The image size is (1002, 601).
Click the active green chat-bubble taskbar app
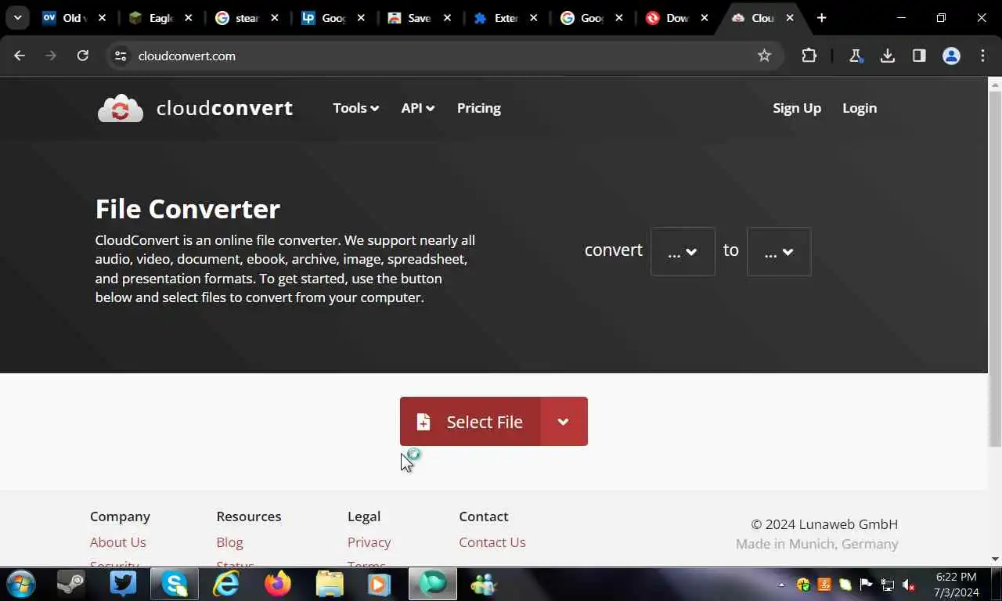coord(432,585)
